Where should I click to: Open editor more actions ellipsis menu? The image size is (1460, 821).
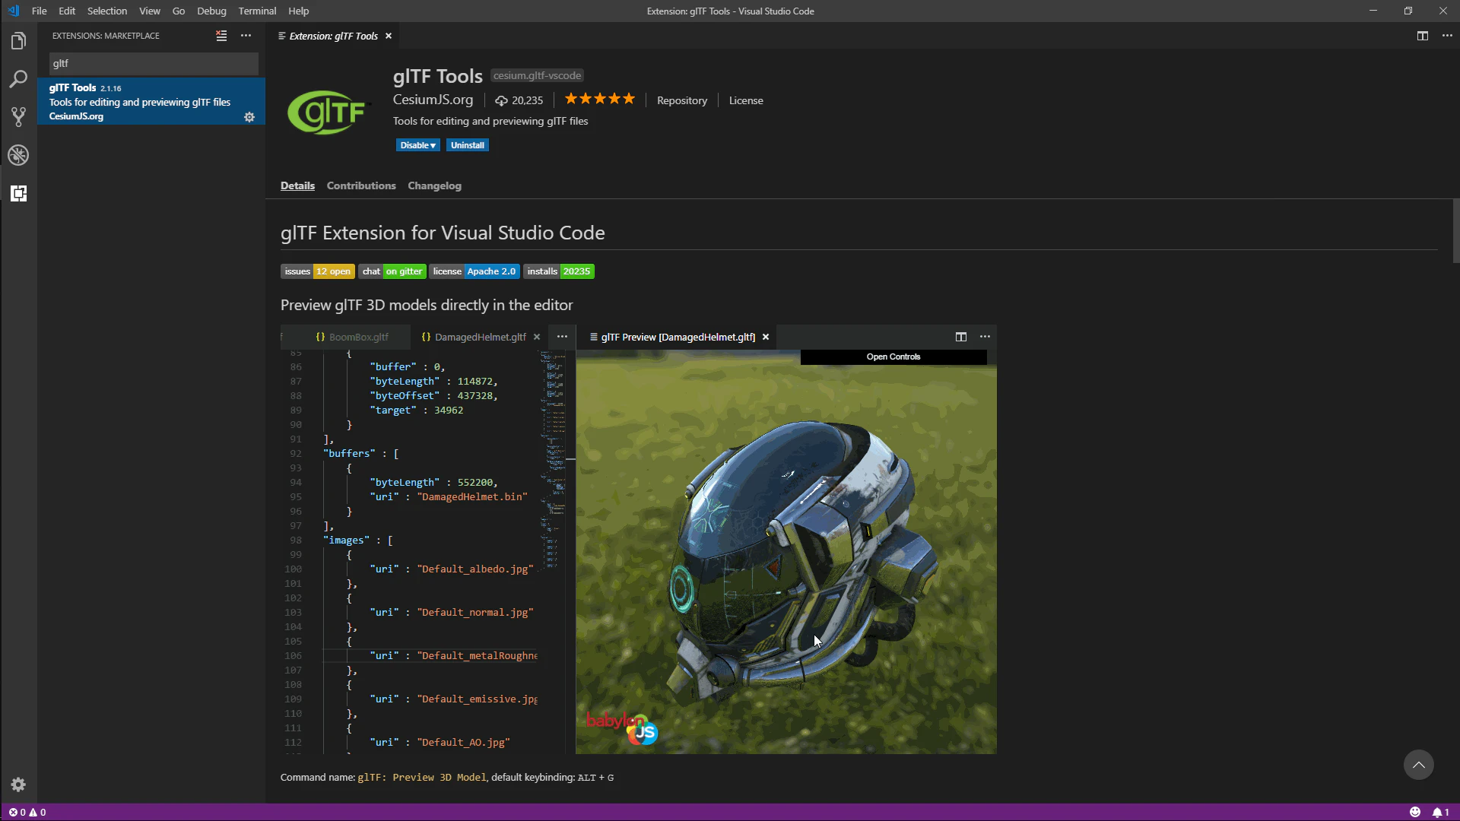[1447, 36]
